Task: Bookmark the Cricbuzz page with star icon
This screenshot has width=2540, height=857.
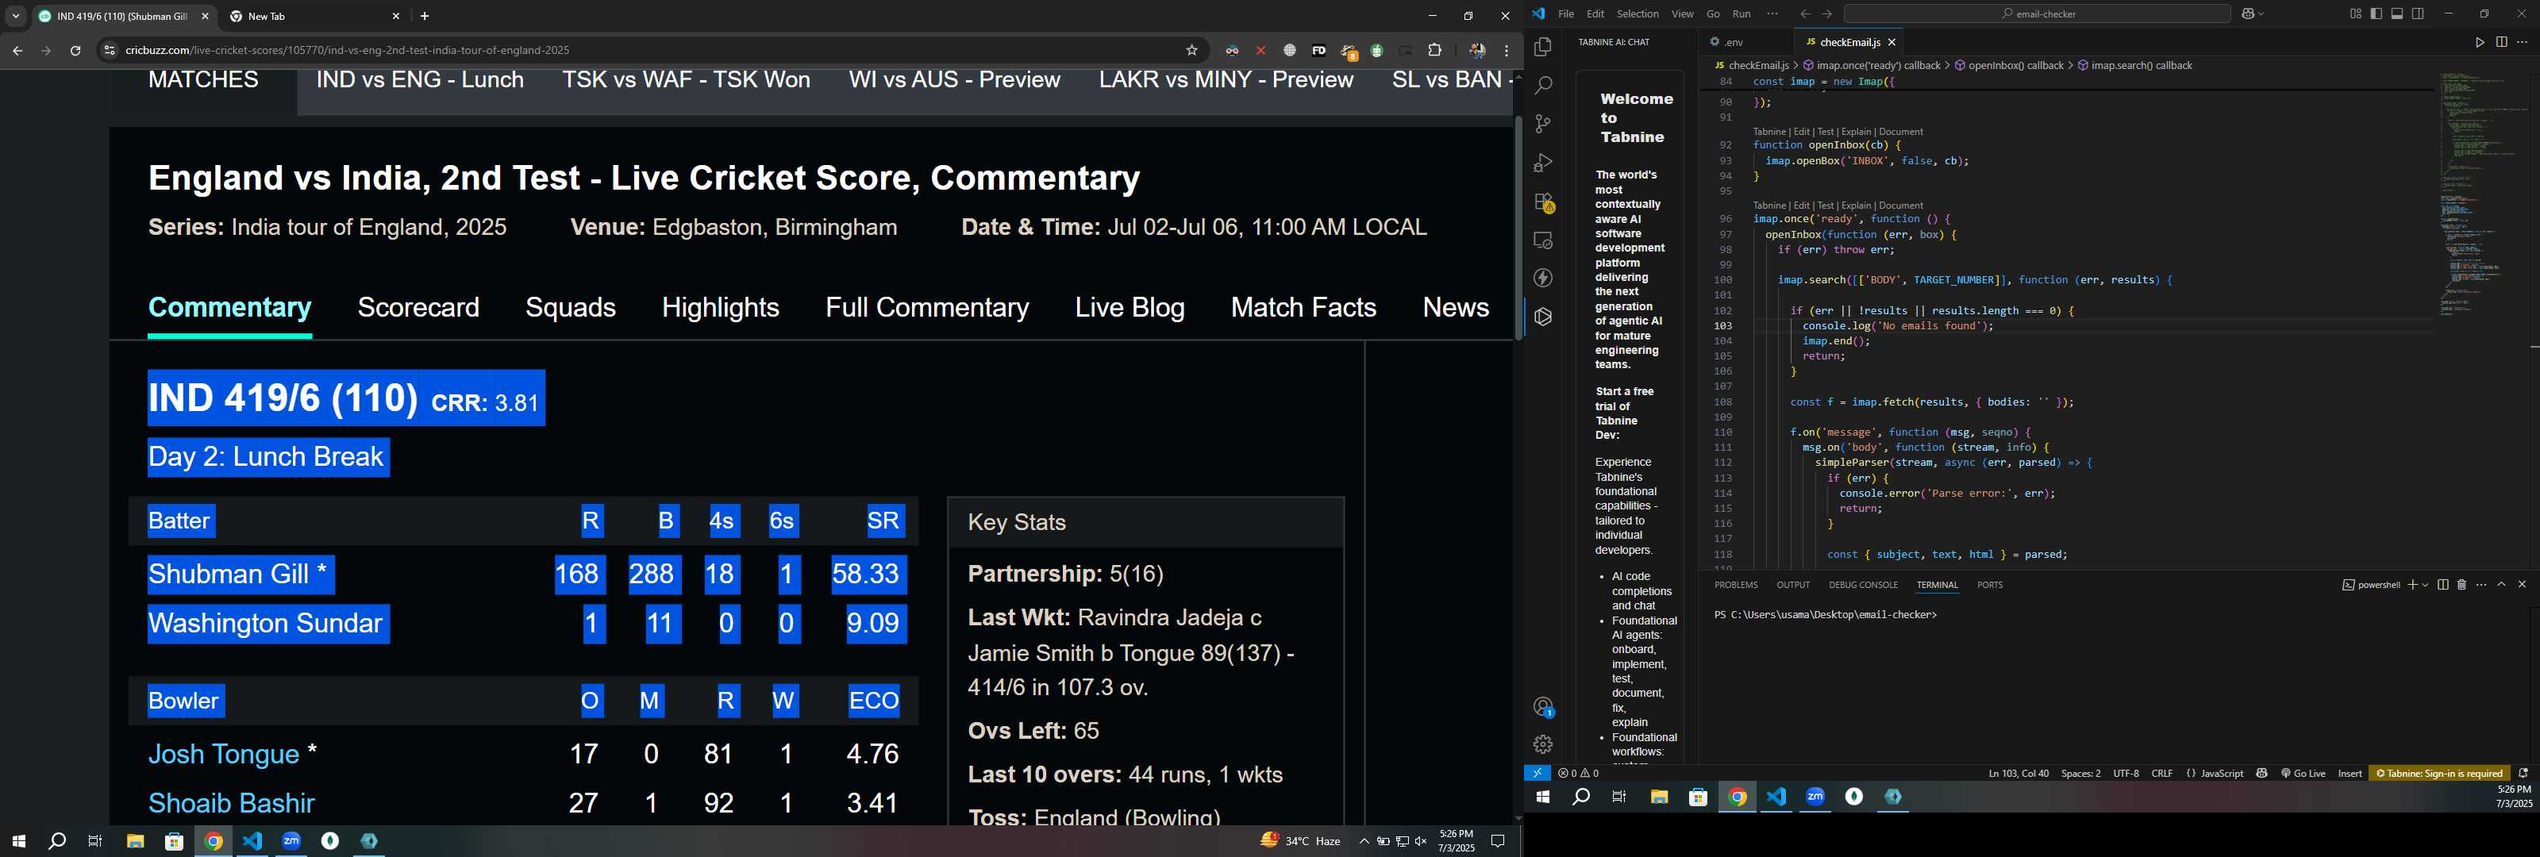Action: [1191, 50]
